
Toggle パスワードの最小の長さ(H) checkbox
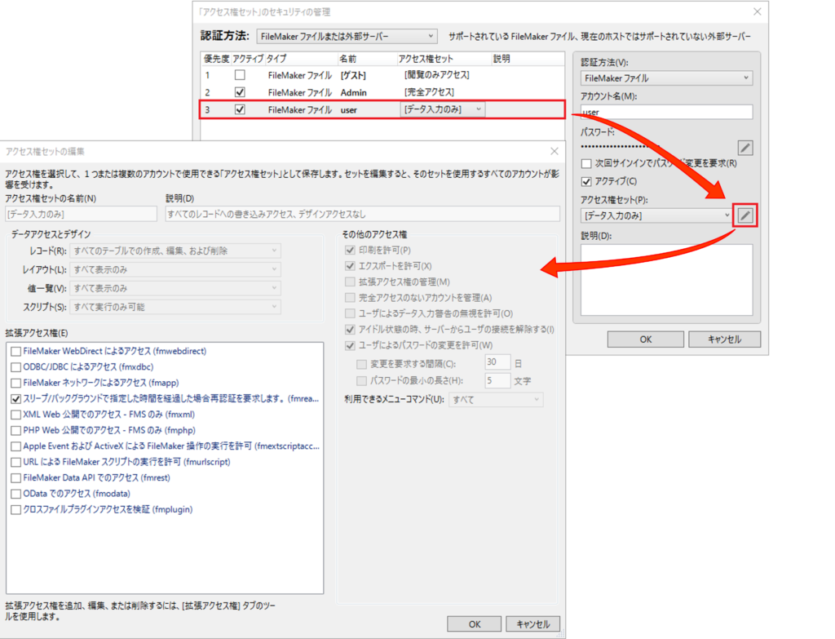(x=361, y=380)
